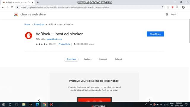Switch to the Related tab
This screenshot has width=190, height=107.
tap(118, 59)
